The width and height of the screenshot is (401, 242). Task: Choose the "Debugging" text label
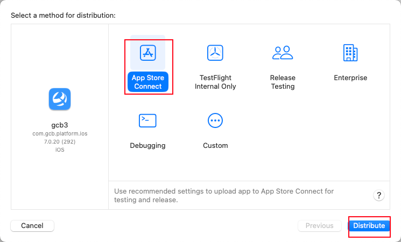coord(147,146)
